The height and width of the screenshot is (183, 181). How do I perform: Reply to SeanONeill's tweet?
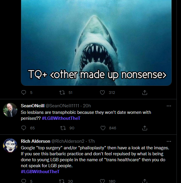tap(24, 128)
